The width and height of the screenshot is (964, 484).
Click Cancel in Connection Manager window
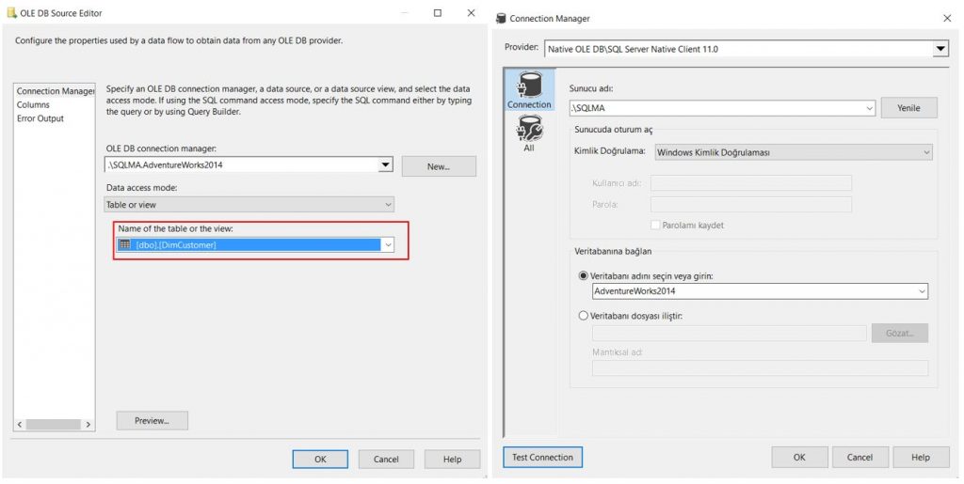tap(860, 457)
